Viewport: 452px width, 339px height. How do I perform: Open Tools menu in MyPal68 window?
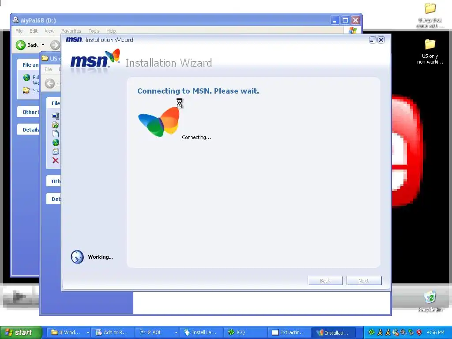point(94,31)
